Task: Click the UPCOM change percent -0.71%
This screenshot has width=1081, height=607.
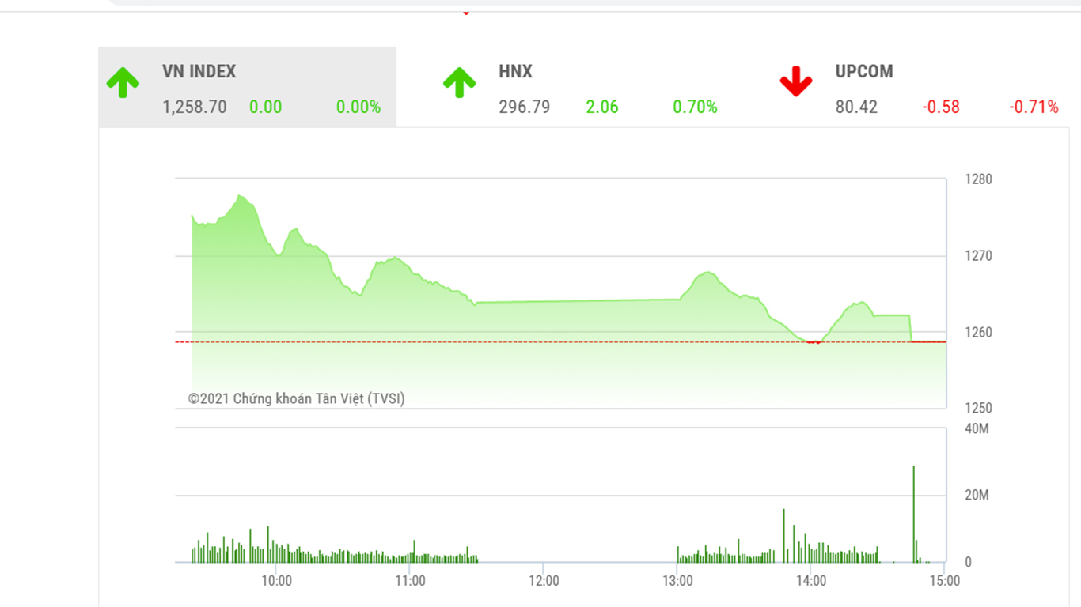Action: coord(1034,107)
